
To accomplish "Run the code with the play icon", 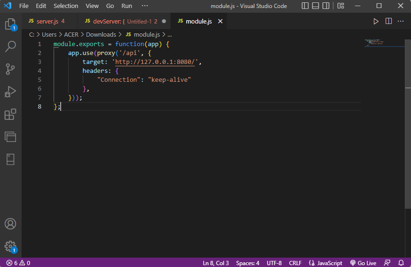I will point(376,21).
